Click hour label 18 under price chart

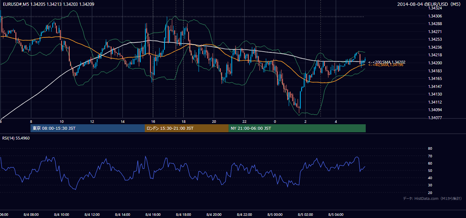183,121
